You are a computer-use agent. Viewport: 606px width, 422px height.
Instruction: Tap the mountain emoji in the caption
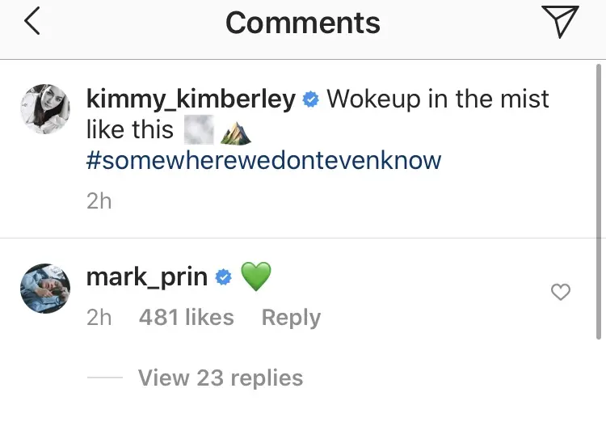(235, 132)
